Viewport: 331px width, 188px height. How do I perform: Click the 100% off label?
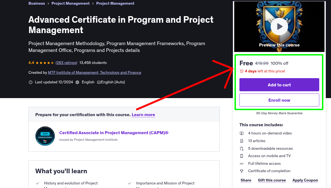click(279, 63)
